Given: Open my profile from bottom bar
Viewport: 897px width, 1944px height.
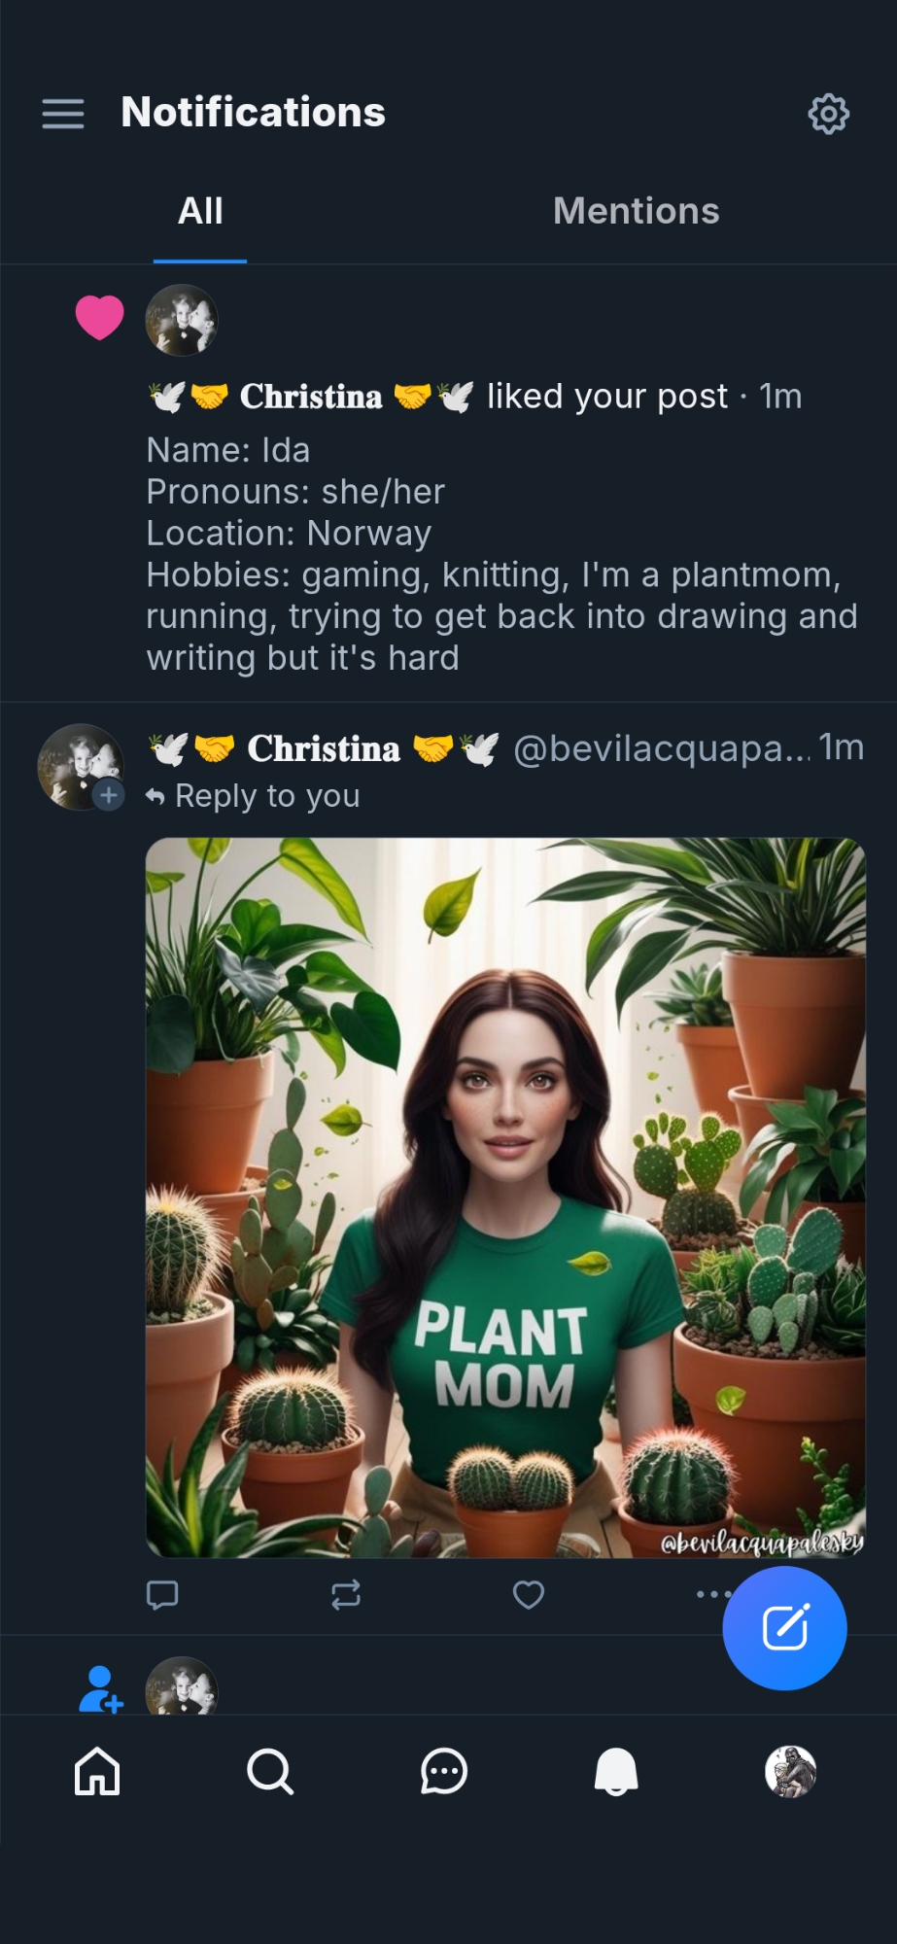Looking at the screenshot, I should coord(790,1771).
